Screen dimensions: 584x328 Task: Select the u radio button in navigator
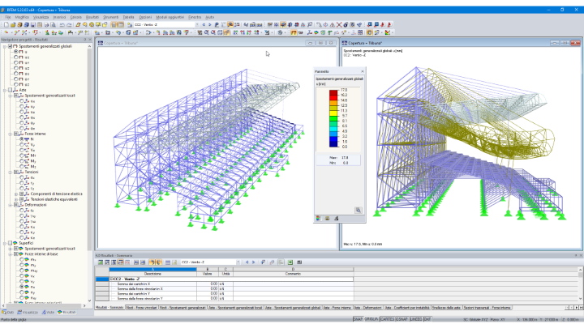15,52
